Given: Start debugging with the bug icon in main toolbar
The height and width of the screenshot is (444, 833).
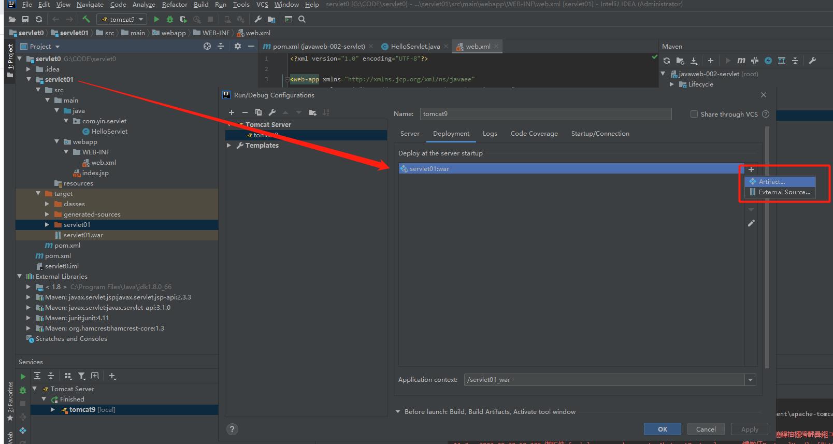Looking at the screenshot, I should click(169, 19).
